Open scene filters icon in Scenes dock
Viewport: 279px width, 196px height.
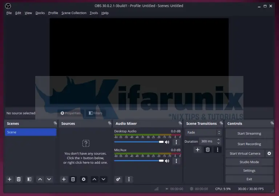[29, 179]
